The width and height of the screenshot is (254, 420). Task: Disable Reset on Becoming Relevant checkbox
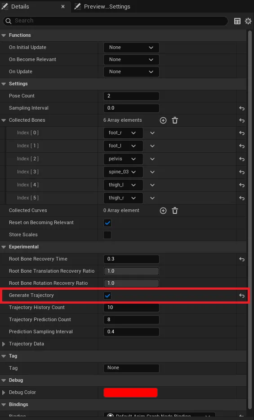[x=107, y=223]
